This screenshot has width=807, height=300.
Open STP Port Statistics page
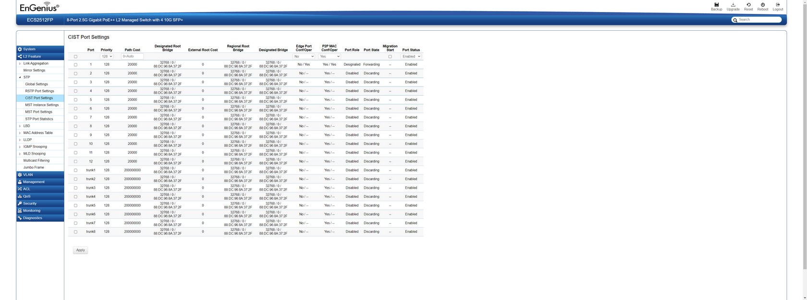point(39,119)
